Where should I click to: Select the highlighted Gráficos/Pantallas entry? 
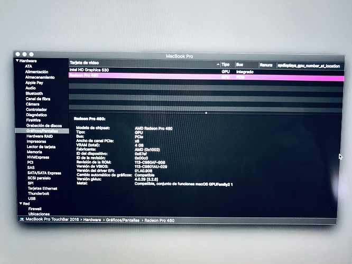coord(42,131)
